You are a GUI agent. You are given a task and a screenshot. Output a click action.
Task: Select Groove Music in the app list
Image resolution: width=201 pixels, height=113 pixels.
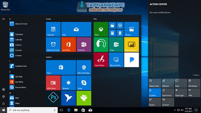click(x=18, y=87)
